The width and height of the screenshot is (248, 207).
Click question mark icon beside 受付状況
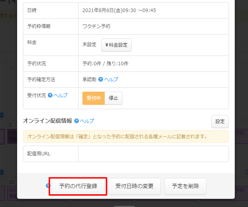pyautogui.click(x=50, y=95)
